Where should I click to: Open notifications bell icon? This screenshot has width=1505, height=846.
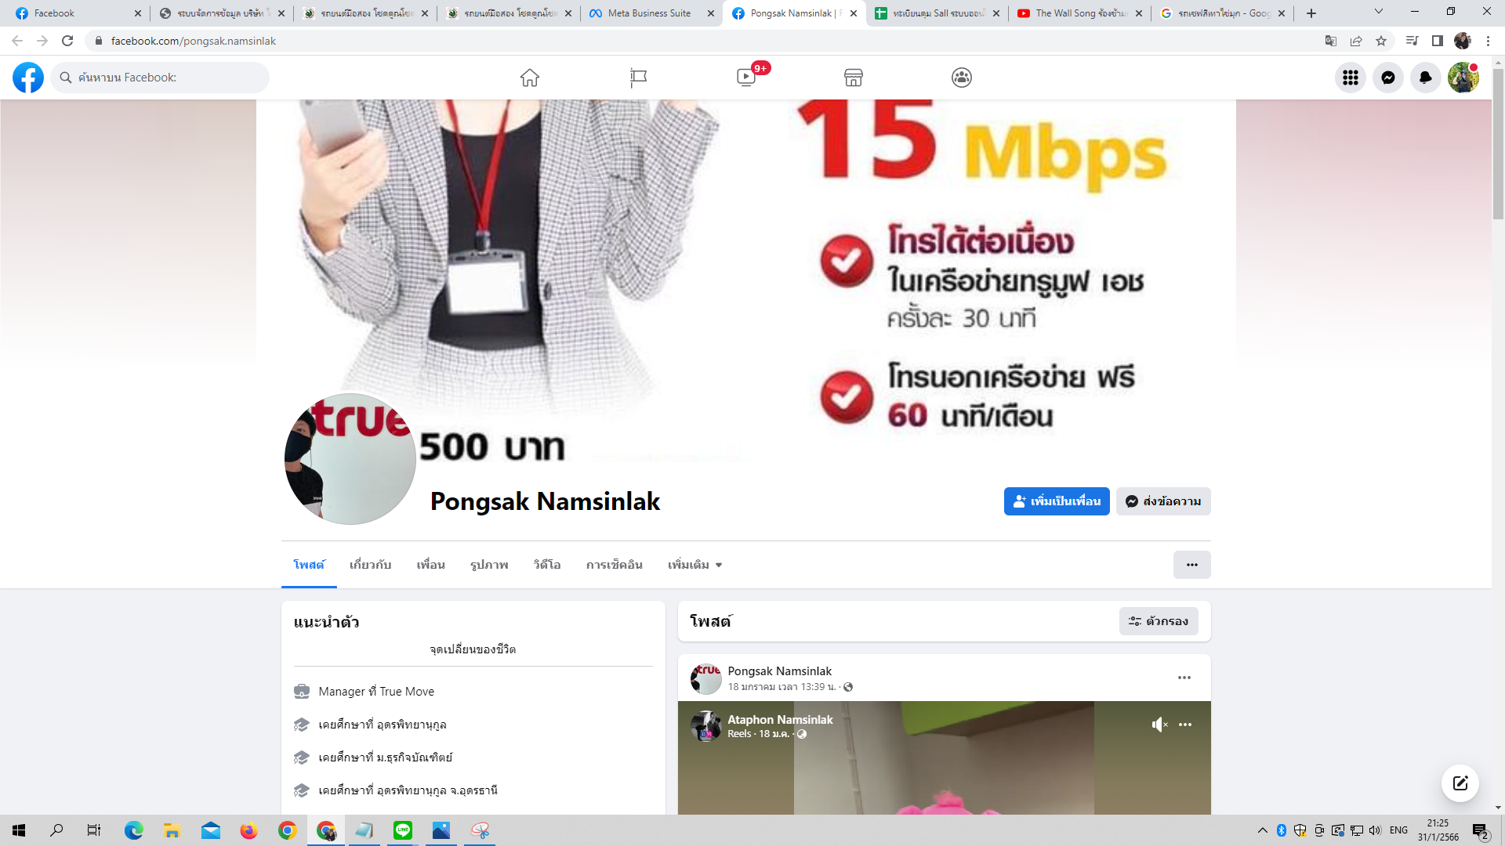[x=1426, y=78]
